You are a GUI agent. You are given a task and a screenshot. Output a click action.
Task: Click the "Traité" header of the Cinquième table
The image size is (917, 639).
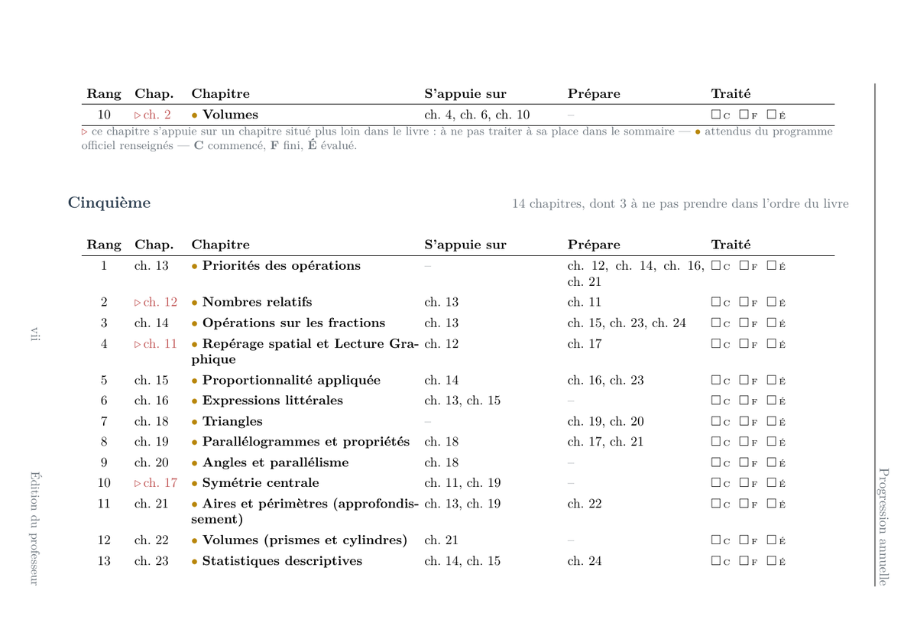pyautogui.click(x=731, y=245)
